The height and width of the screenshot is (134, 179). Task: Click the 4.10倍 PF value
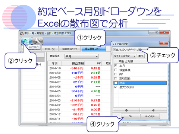coord(95,91)
